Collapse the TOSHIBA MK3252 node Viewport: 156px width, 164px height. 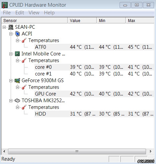(11, 101)
